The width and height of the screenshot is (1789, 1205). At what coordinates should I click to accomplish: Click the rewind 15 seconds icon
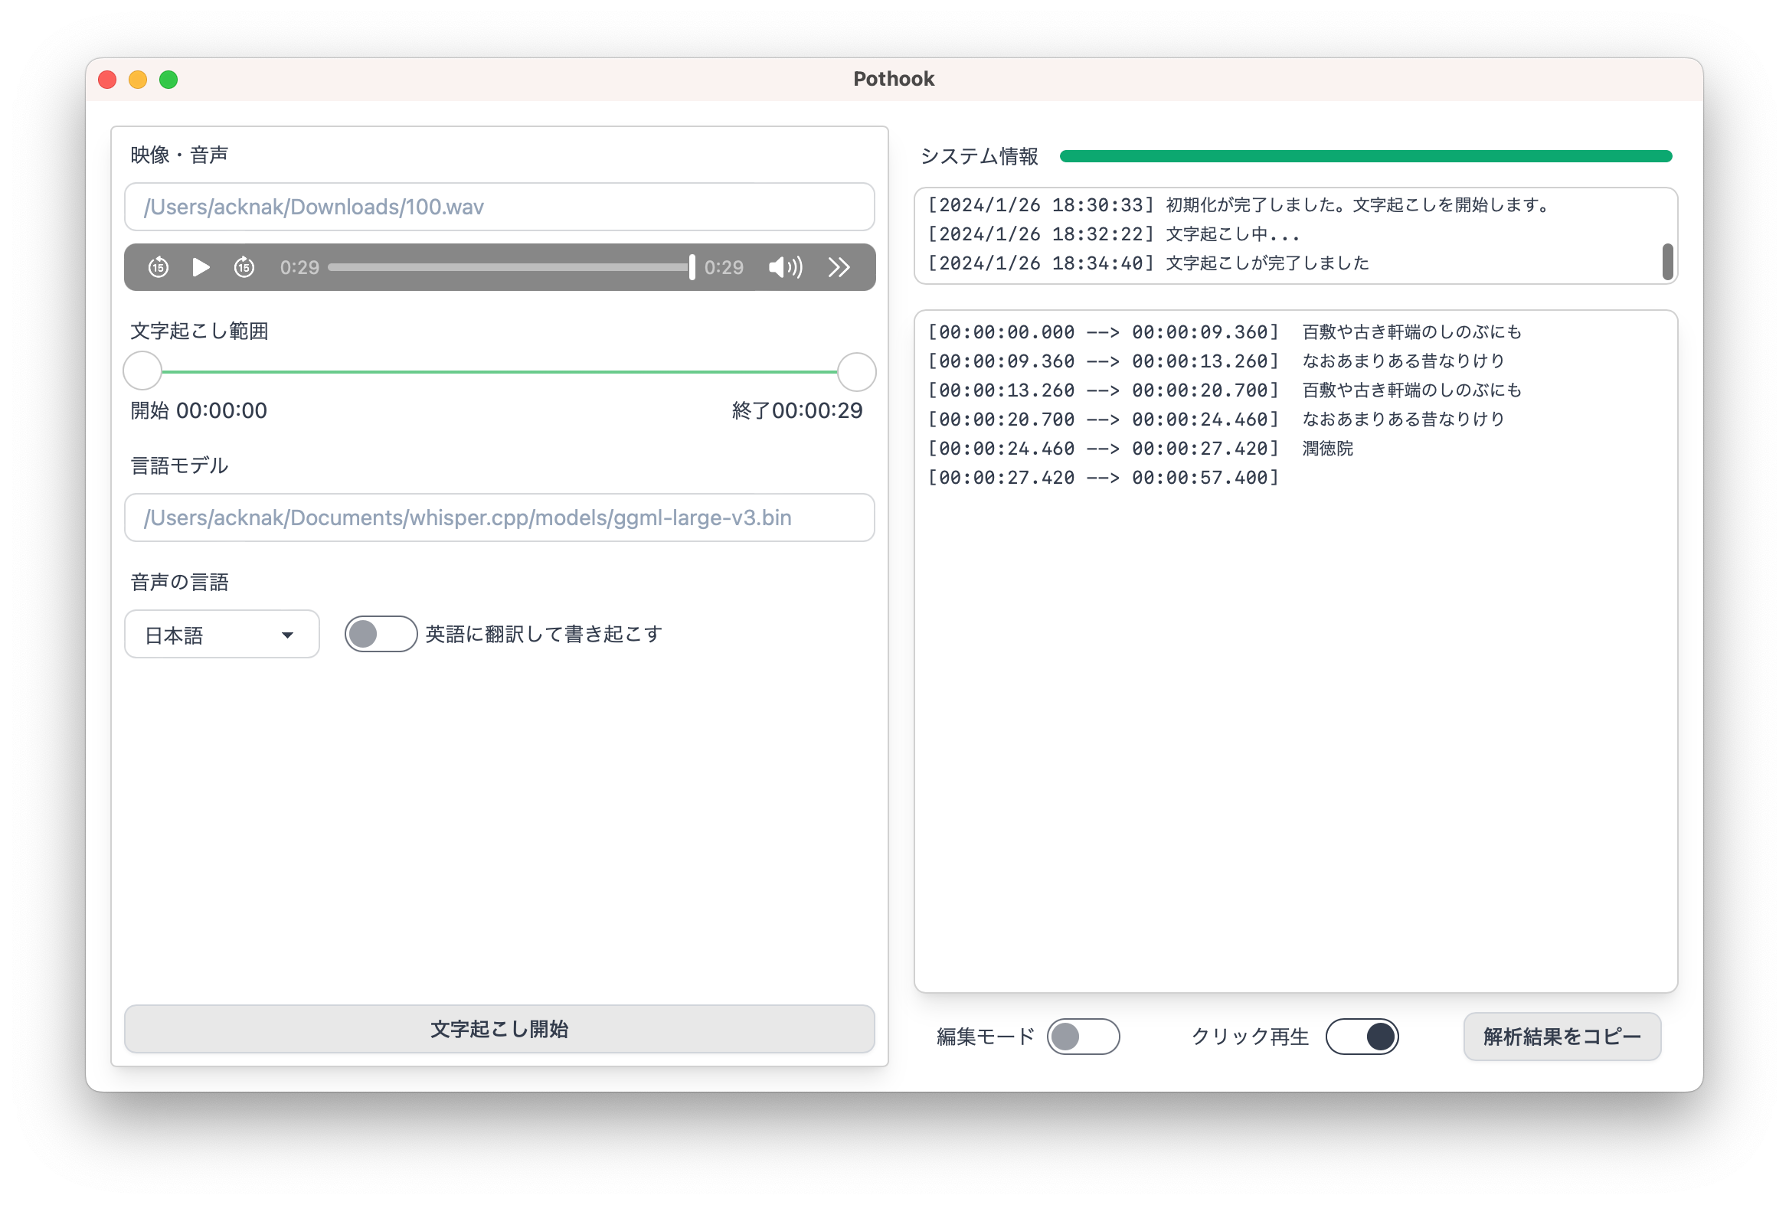click(x=159, y=267)
